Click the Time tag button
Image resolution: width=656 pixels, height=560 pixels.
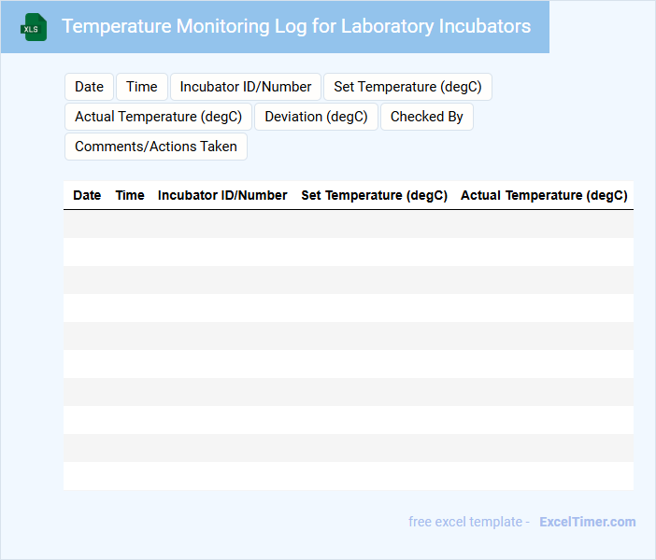pos(142,87)
